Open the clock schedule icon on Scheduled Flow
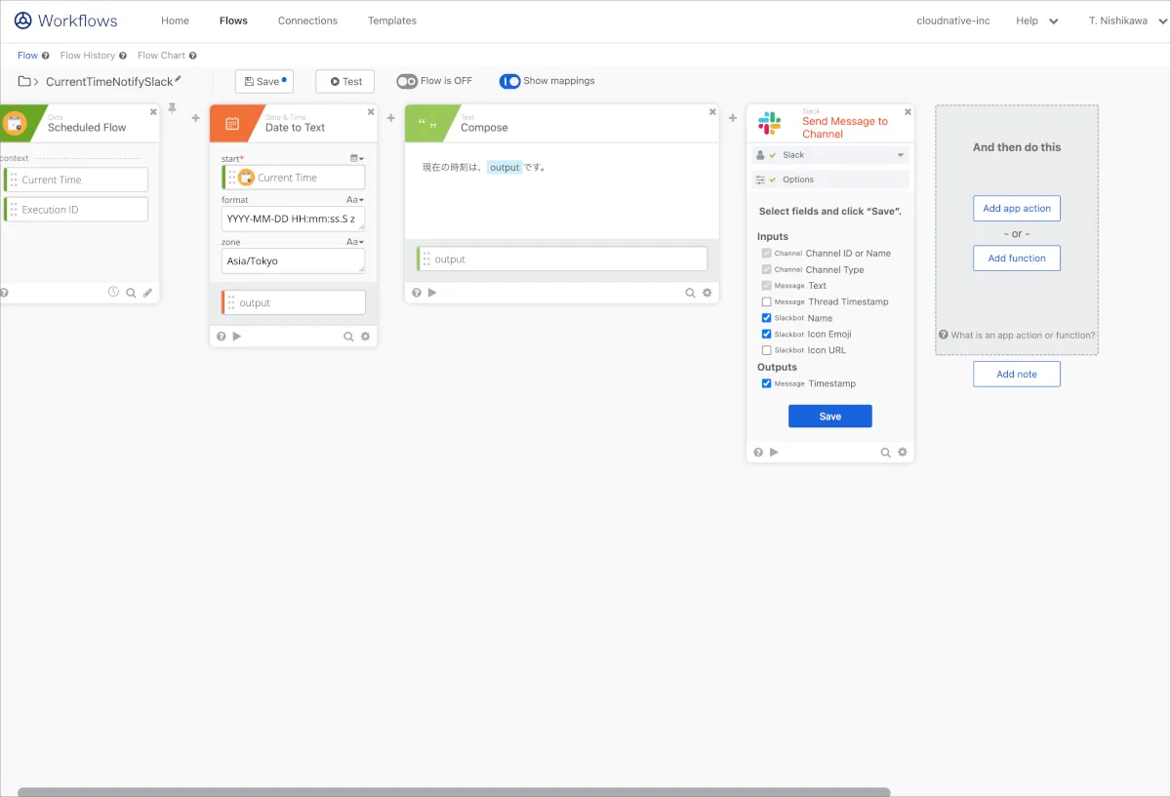Image resolution: width=1171 pixels, height=797 pixels. (113, 292)
